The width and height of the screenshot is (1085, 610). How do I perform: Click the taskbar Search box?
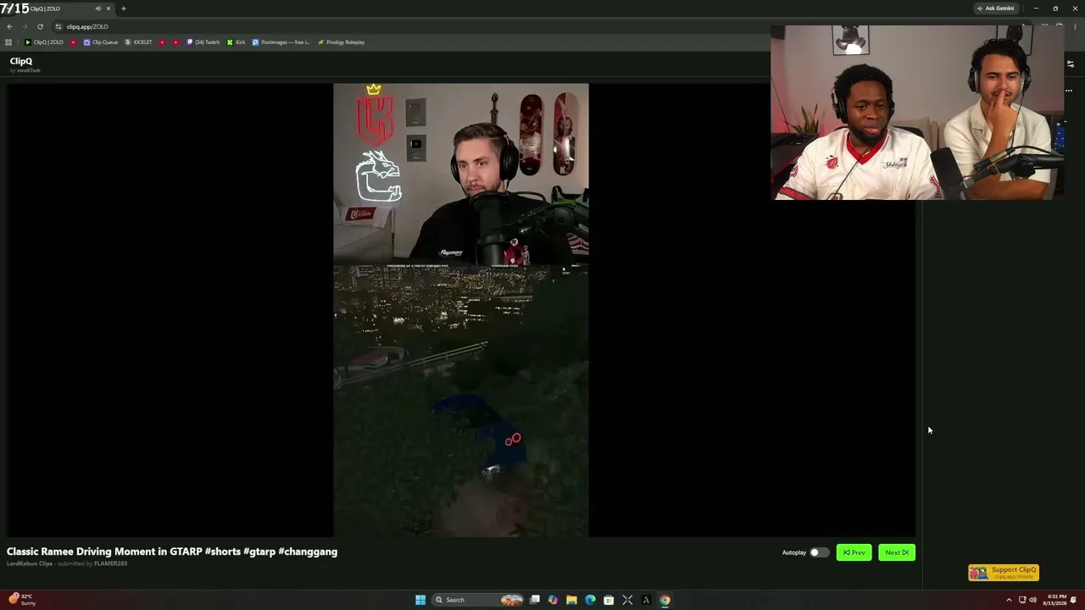coord(479,600)
